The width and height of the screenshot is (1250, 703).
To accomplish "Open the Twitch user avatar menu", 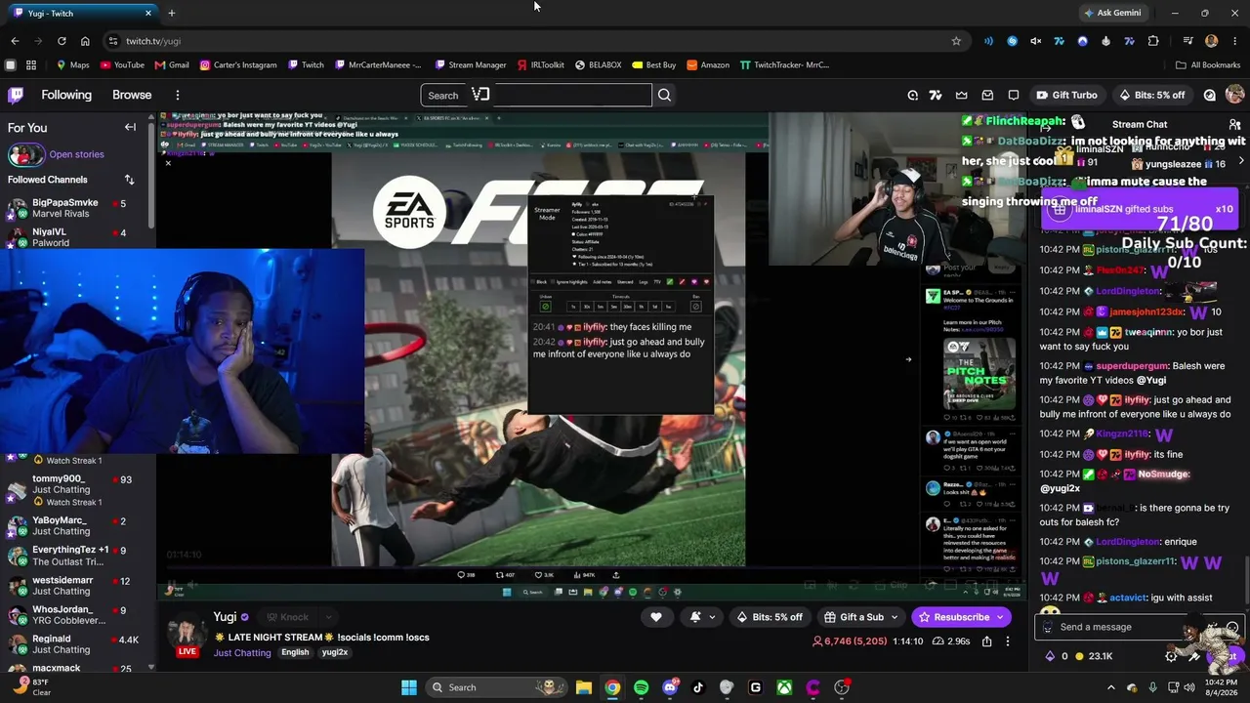I will (1234, 95).
